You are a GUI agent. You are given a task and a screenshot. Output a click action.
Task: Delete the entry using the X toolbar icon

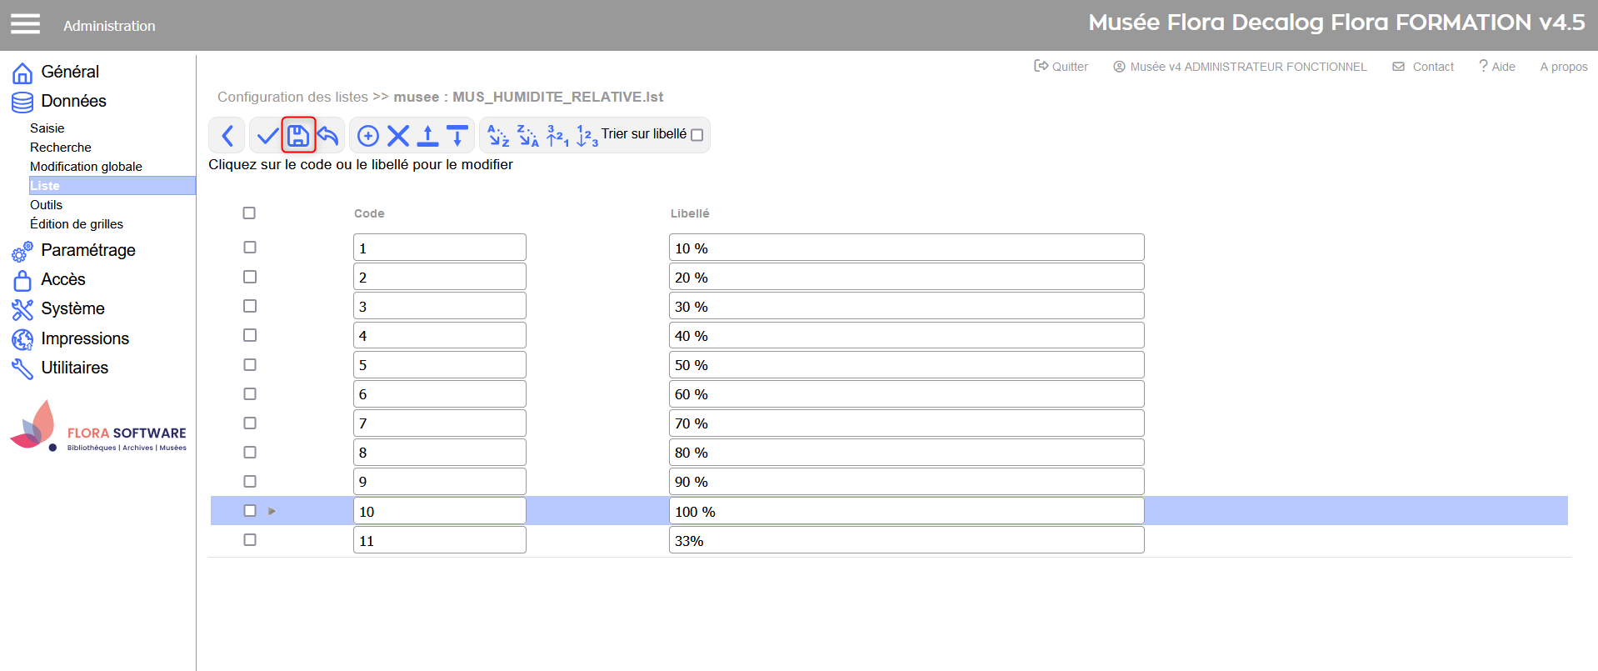point(398,135)
